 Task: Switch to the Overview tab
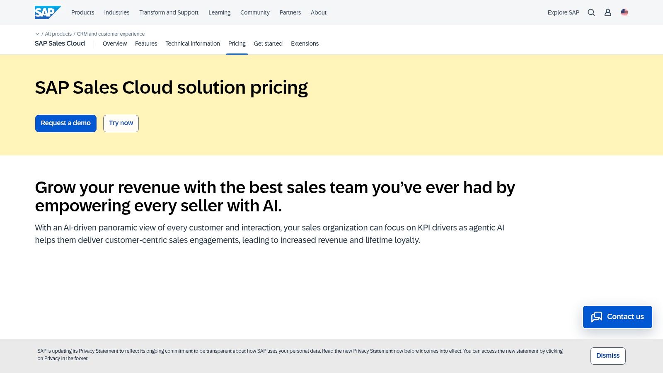[x=115, y=44]
